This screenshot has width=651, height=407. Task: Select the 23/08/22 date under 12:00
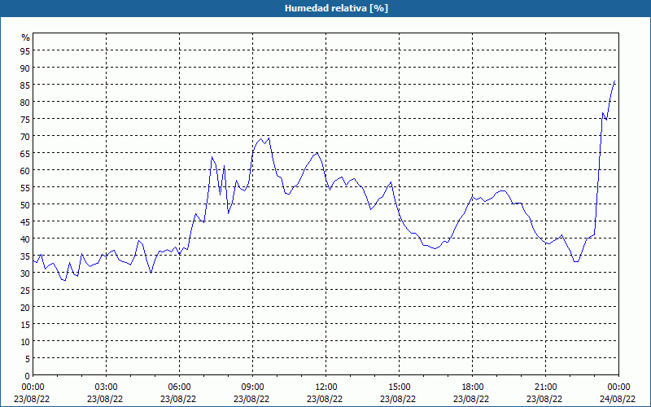tap(325, 399)
